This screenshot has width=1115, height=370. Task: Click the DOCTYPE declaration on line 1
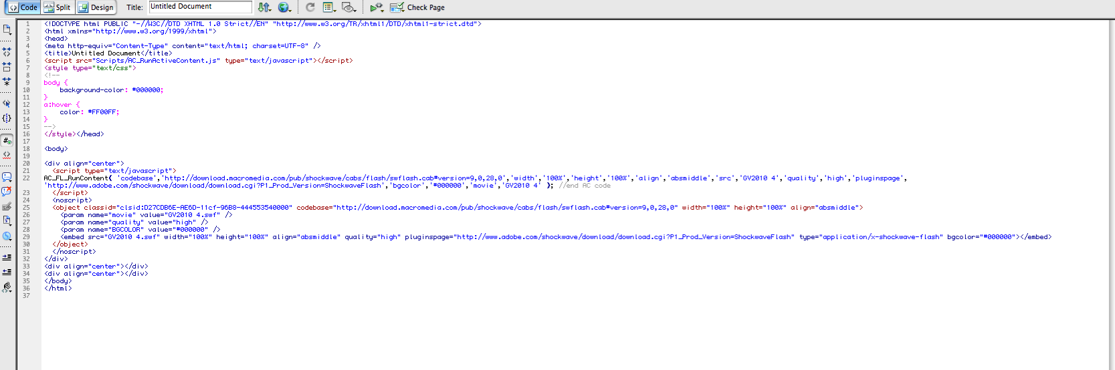click(263, 24)
